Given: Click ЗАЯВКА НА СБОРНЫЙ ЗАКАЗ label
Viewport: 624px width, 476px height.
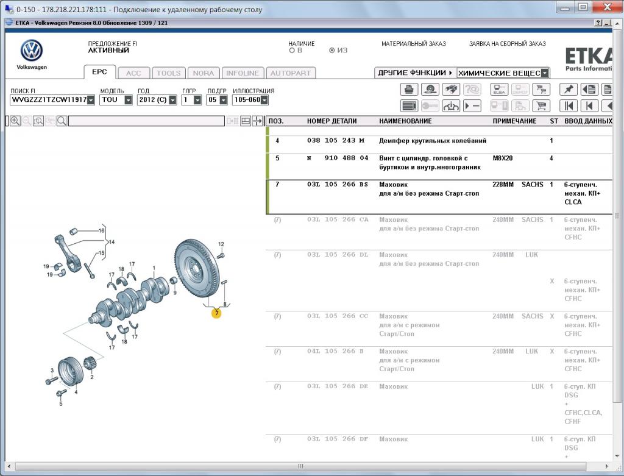Looking at the screenshot, I should tap(508, 44).
